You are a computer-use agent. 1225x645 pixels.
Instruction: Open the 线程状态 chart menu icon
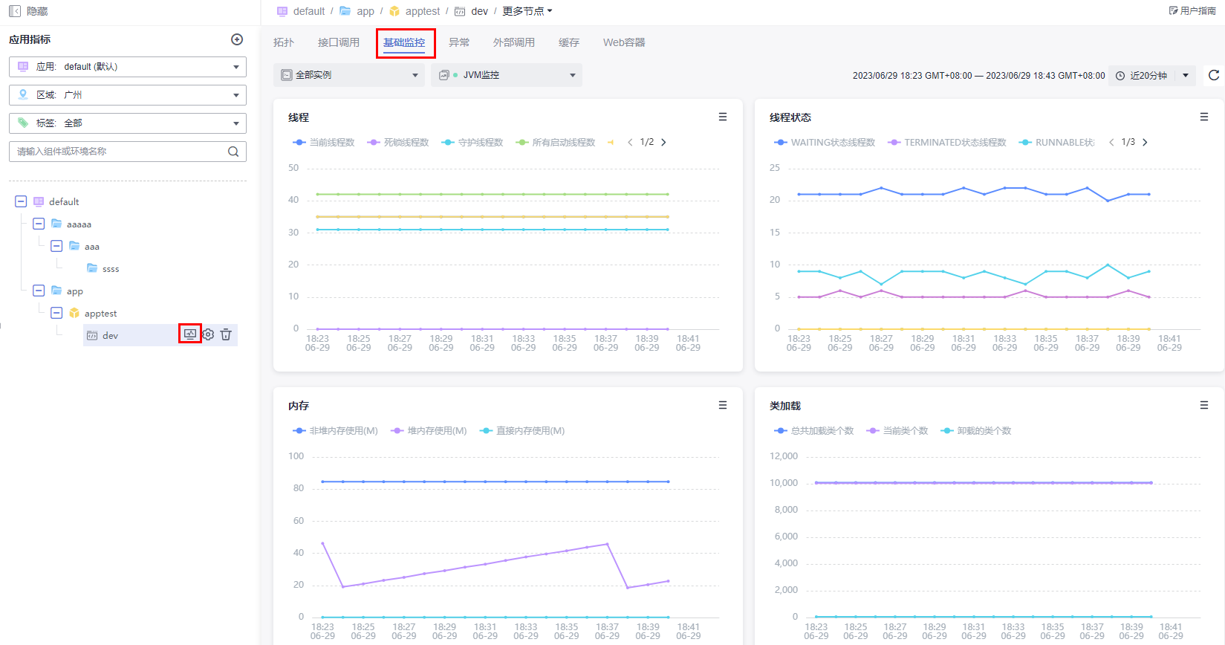(x=1204, y=117)
